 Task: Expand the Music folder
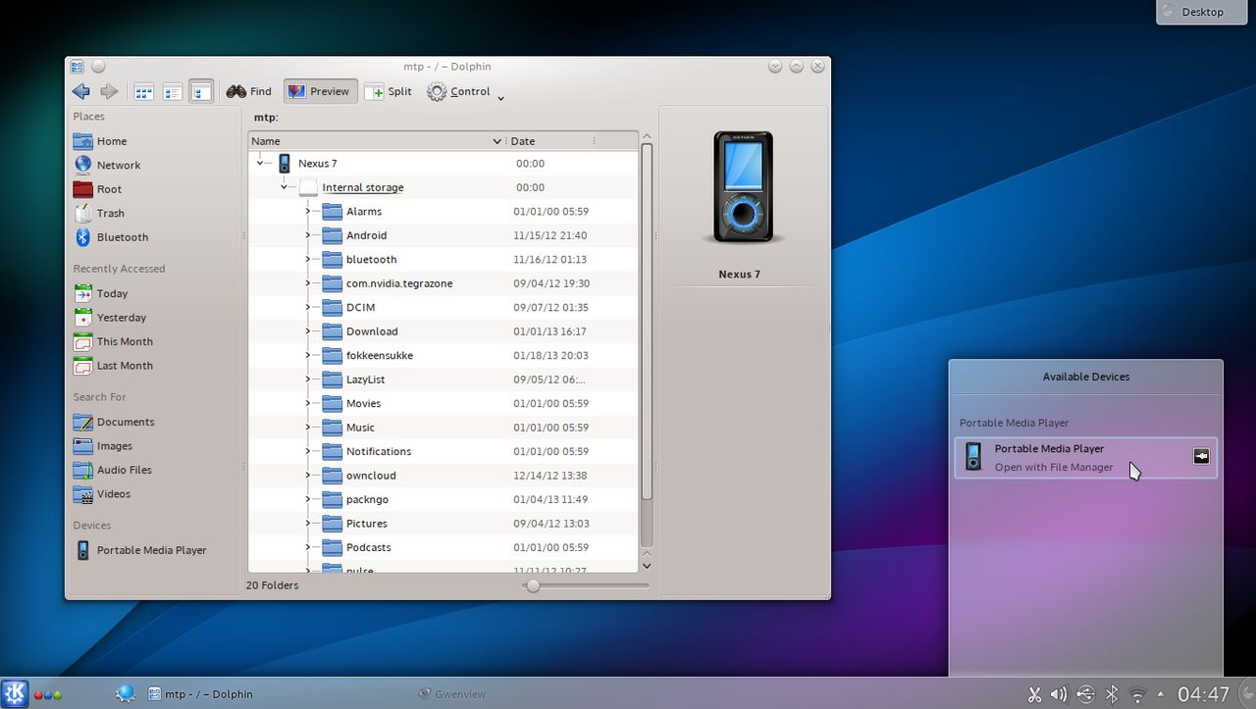[x=307, y=428]
